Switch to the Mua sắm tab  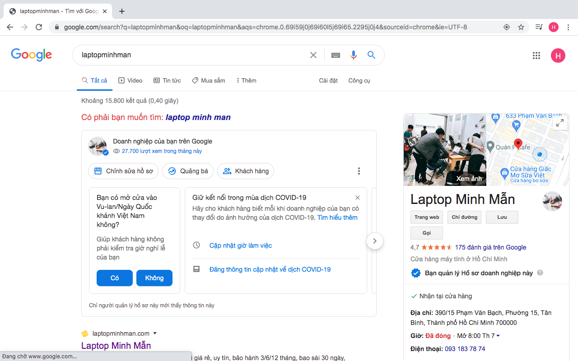[209, 80]
